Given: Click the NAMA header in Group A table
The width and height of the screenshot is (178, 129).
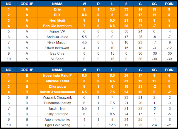Looking at the screenshot, I should click(57, 4).
